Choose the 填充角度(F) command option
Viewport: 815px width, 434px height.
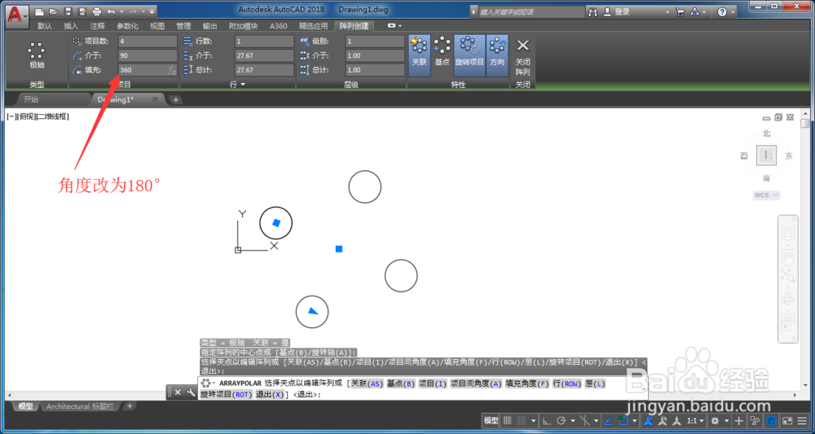tap(527, 384)
